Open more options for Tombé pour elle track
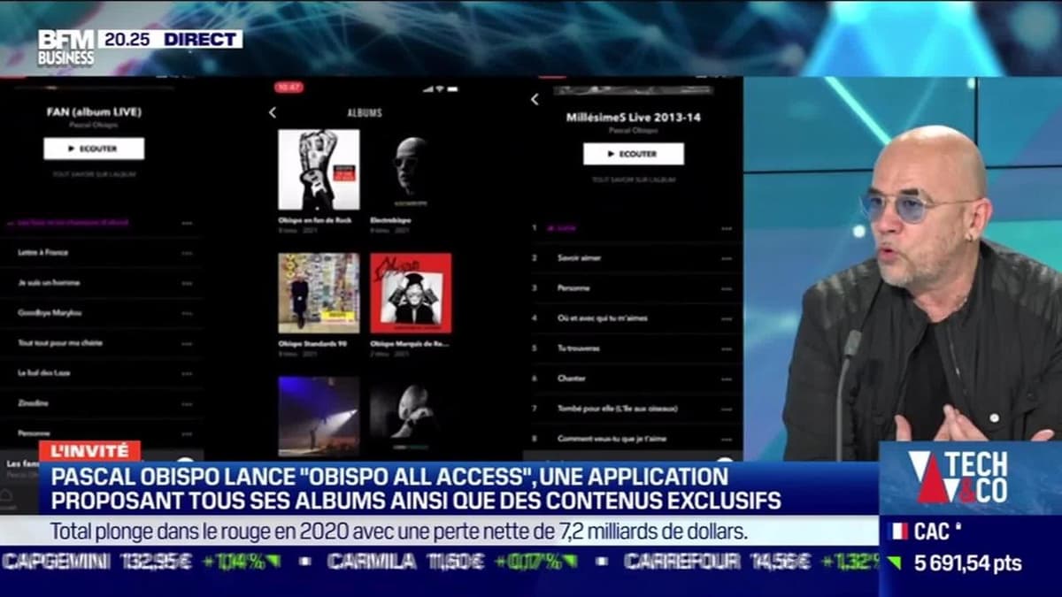The width and height of the screenshot is (1062, 597). (727, 409)
